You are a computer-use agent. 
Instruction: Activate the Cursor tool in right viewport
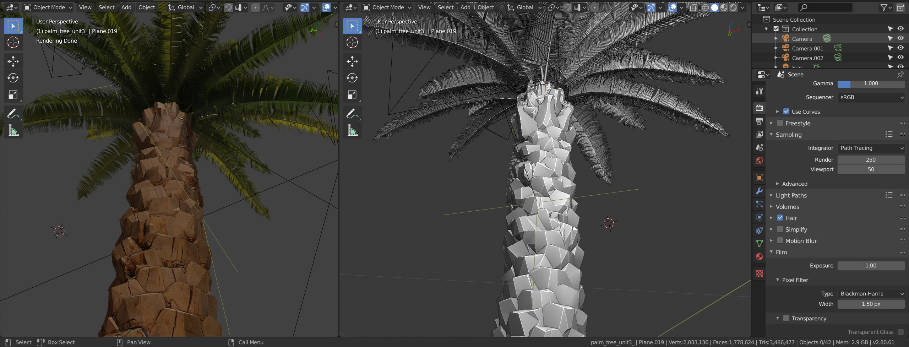coord(352,42)
